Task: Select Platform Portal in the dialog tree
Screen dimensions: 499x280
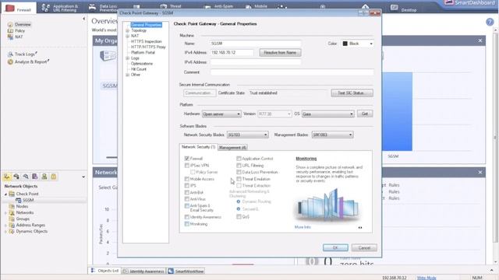Action: (143, 53)
